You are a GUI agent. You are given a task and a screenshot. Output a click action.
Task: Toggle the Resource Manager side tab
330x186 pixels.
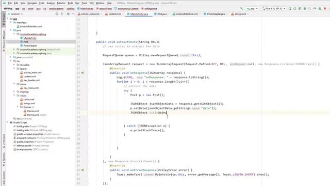pos(4,40)
